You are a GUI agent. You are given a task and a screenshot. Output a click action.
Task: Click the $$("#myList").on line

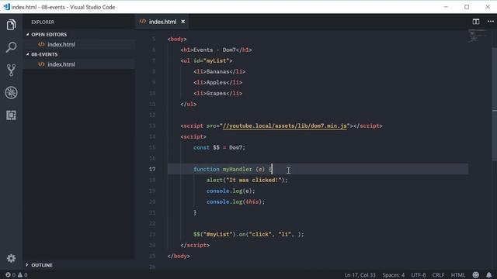pos(248,234)
